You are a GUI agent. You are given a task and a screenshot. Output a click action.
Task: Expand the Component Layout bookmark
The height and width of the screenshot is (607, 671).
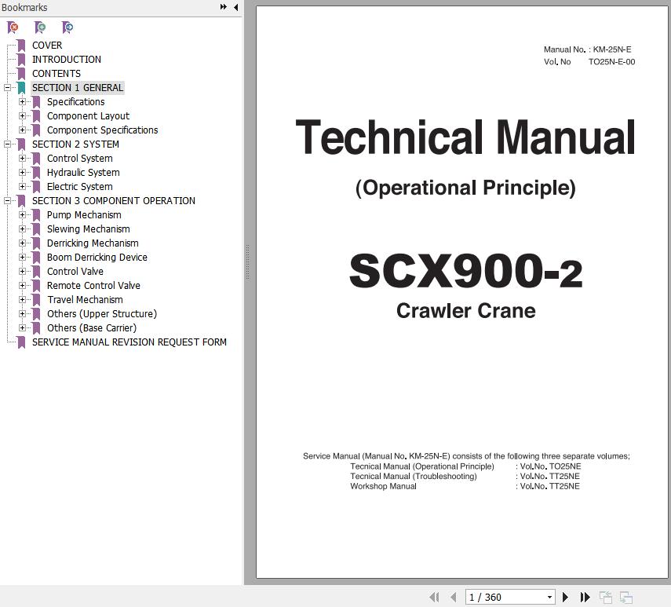click(x=22, y=116)
